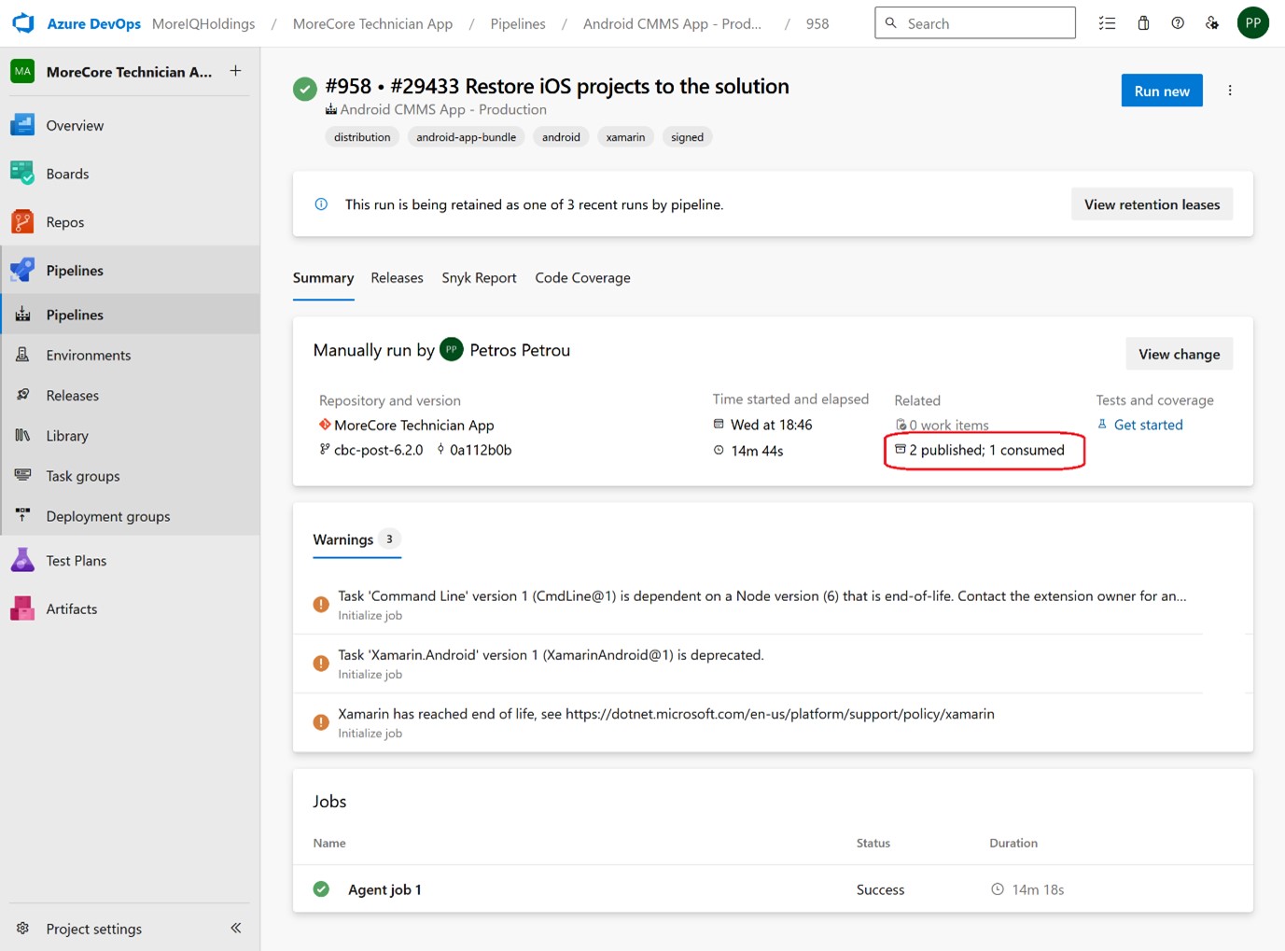Image resolution: width=1285 pixels, height=951 pixels.
Task: Click the Azure DevOps logo icon
Action: click(23, 23)
